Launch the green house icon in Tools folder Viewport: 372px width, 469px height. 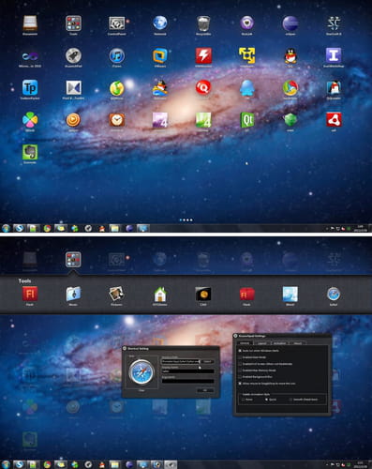(x=160, y=294)
